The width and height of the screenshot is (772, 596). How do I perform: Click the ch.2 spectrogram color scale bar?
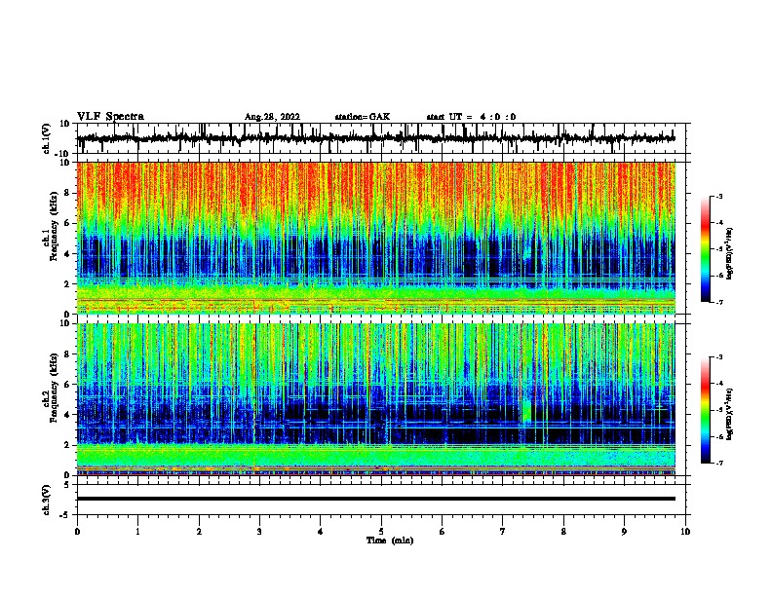click(706, 410)
